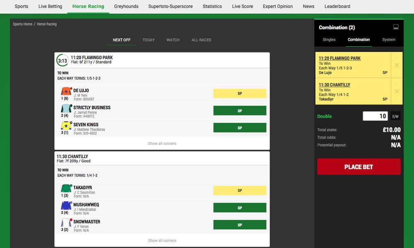Open News page

click(308, 6)
